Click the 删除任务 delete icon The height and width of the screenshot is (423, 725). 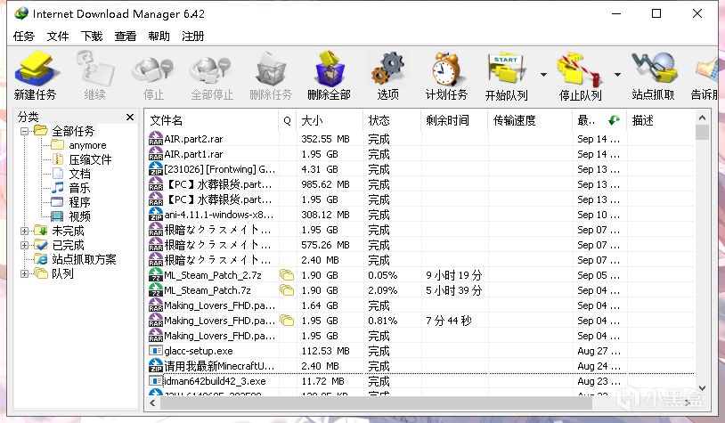(x=271, y=69)
